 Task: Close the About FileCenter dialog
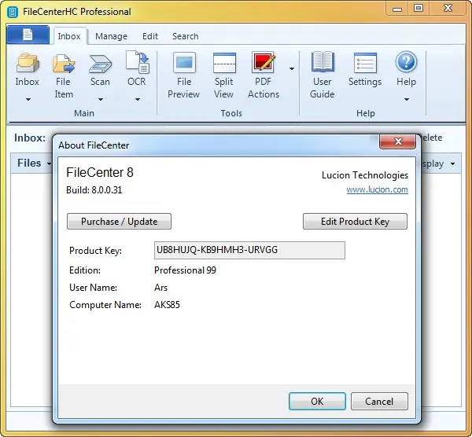pyautogui.click(x=397, y=141)
